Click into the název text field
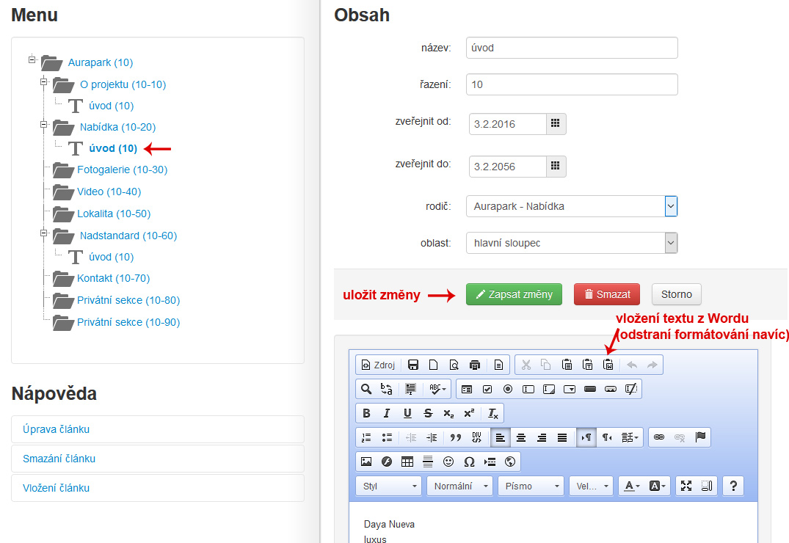 pos(571,48)
